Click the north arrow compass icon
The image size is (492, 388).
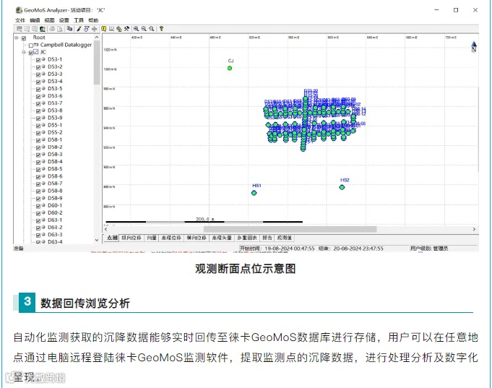(x=474, y=47)
